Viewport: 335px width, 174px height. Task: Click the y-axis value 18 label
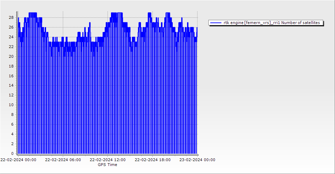(x=11, y=66)
